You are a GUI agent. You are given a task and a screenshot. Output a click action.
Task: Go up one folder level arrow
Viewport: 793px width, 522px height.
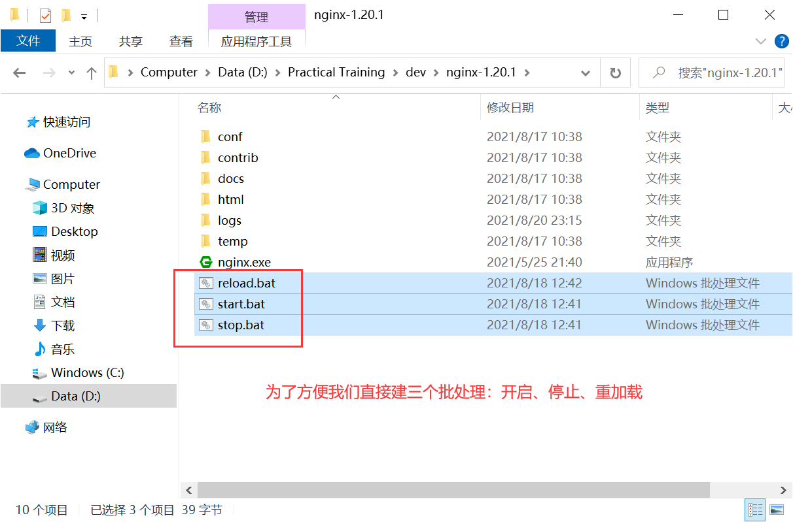92,73
